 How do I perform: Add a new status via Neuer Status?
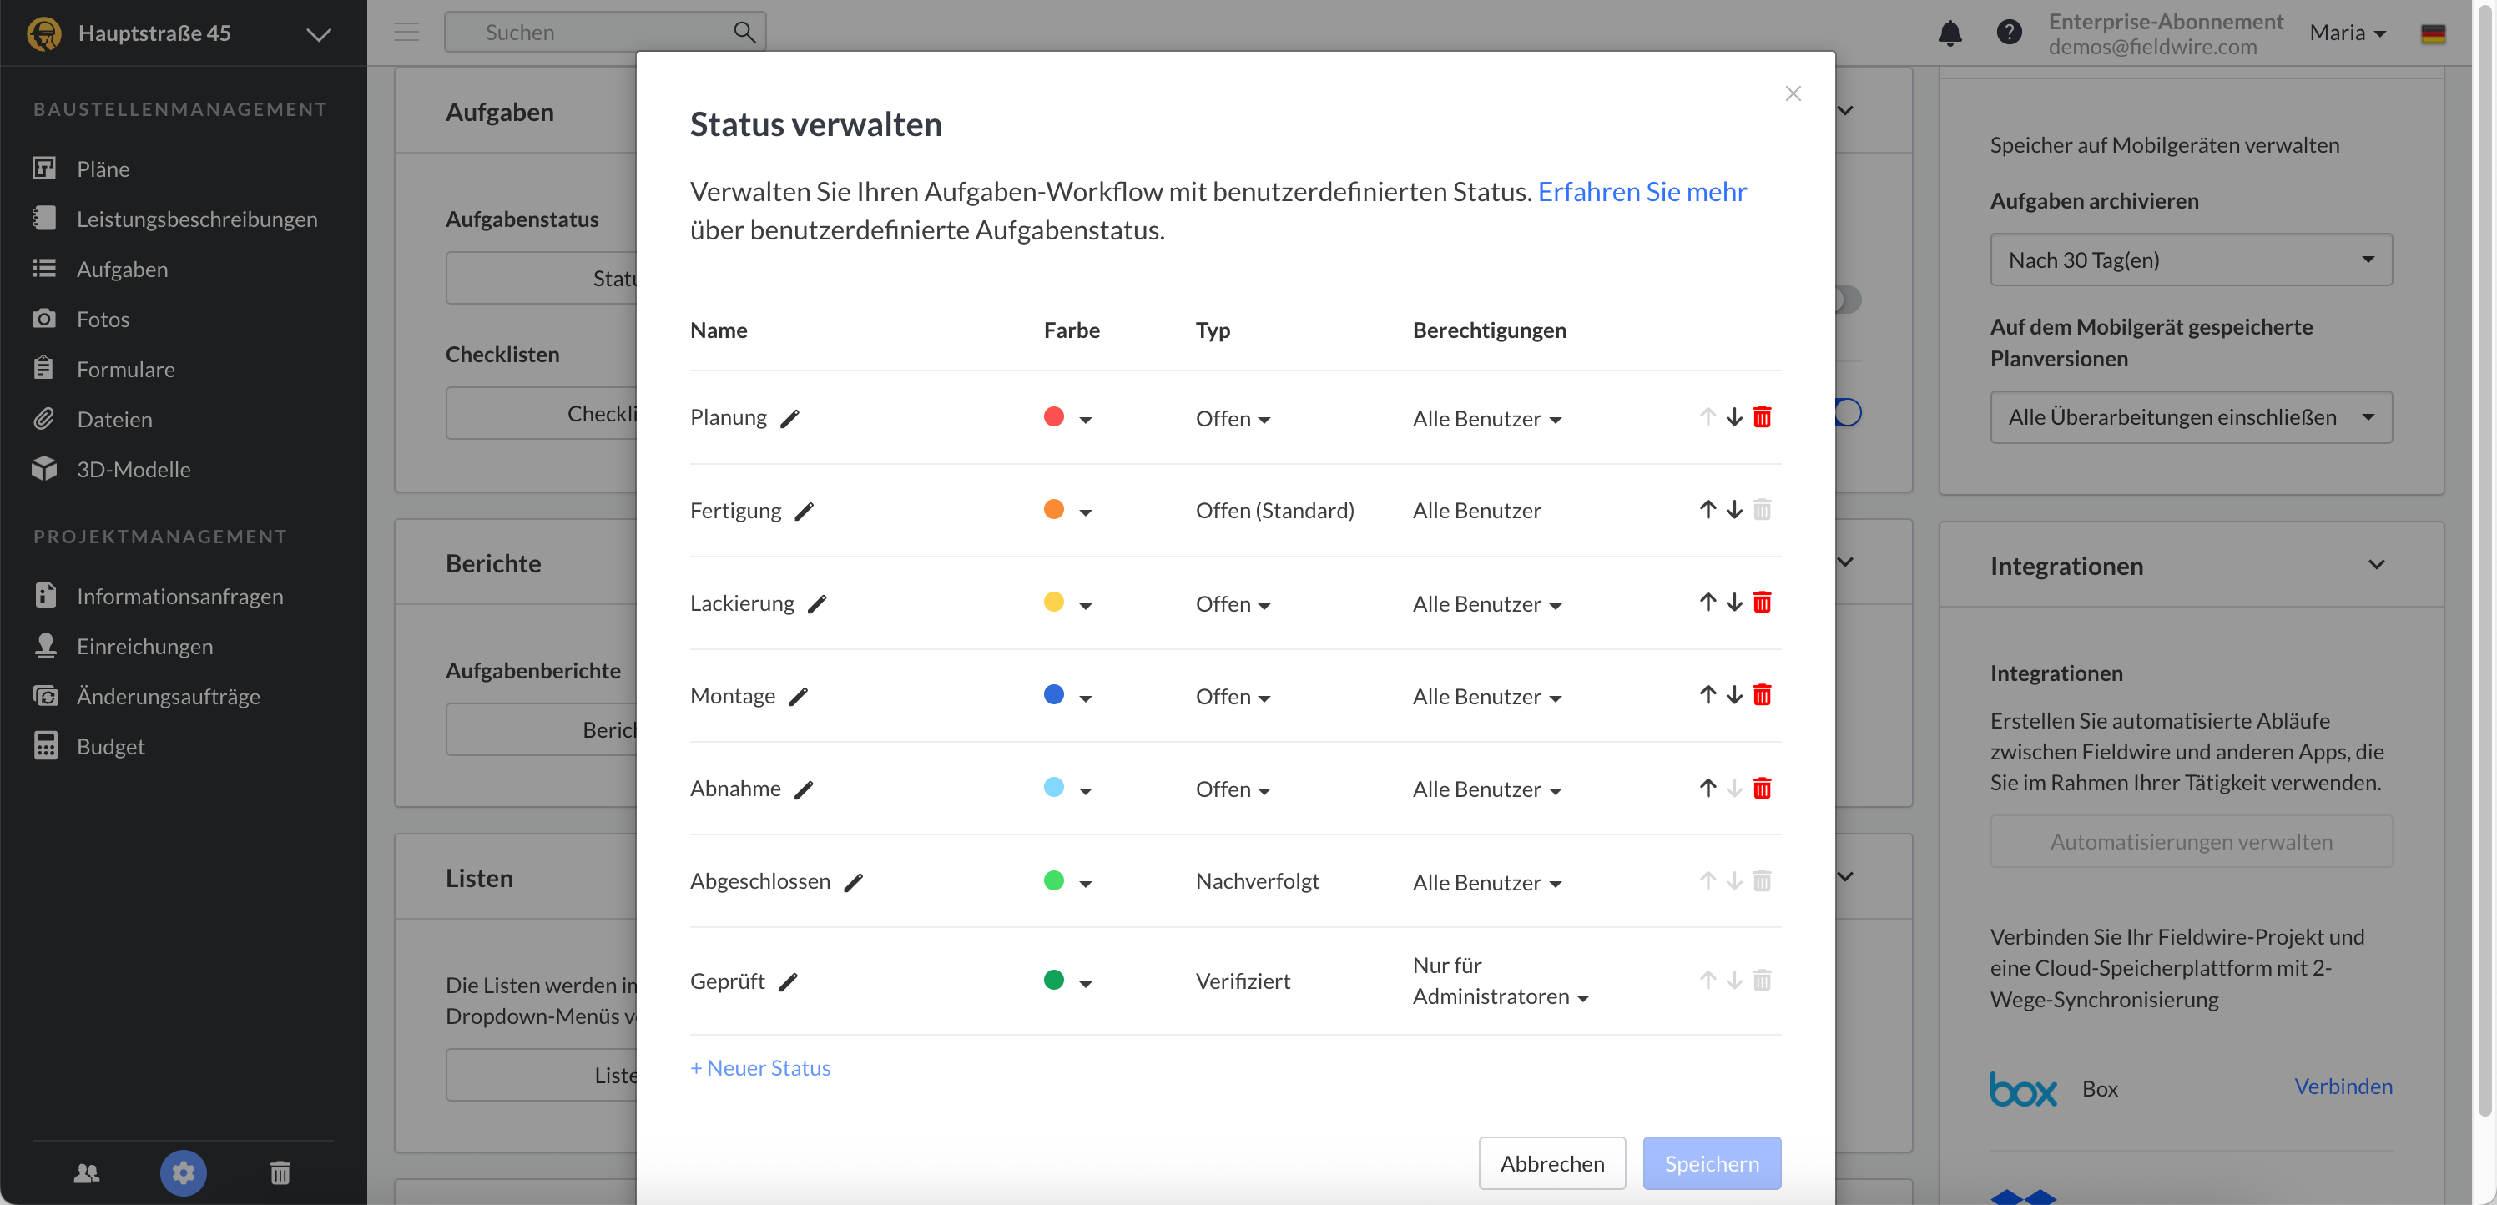(760, 1067)
